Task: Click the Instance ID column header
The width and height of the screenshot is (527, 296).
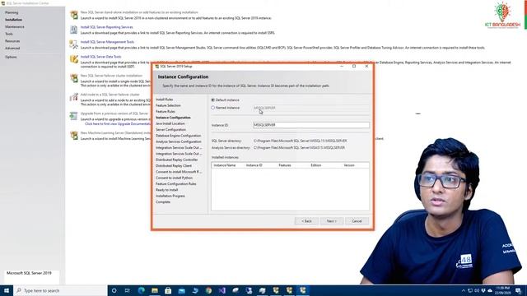Action: coord(254,165)
